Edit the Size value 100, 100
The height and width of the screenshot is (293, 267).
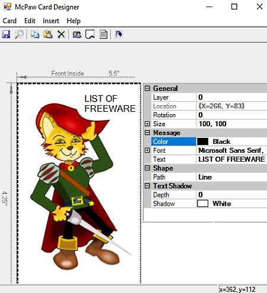pyautogui.click(x=232, y=124)
